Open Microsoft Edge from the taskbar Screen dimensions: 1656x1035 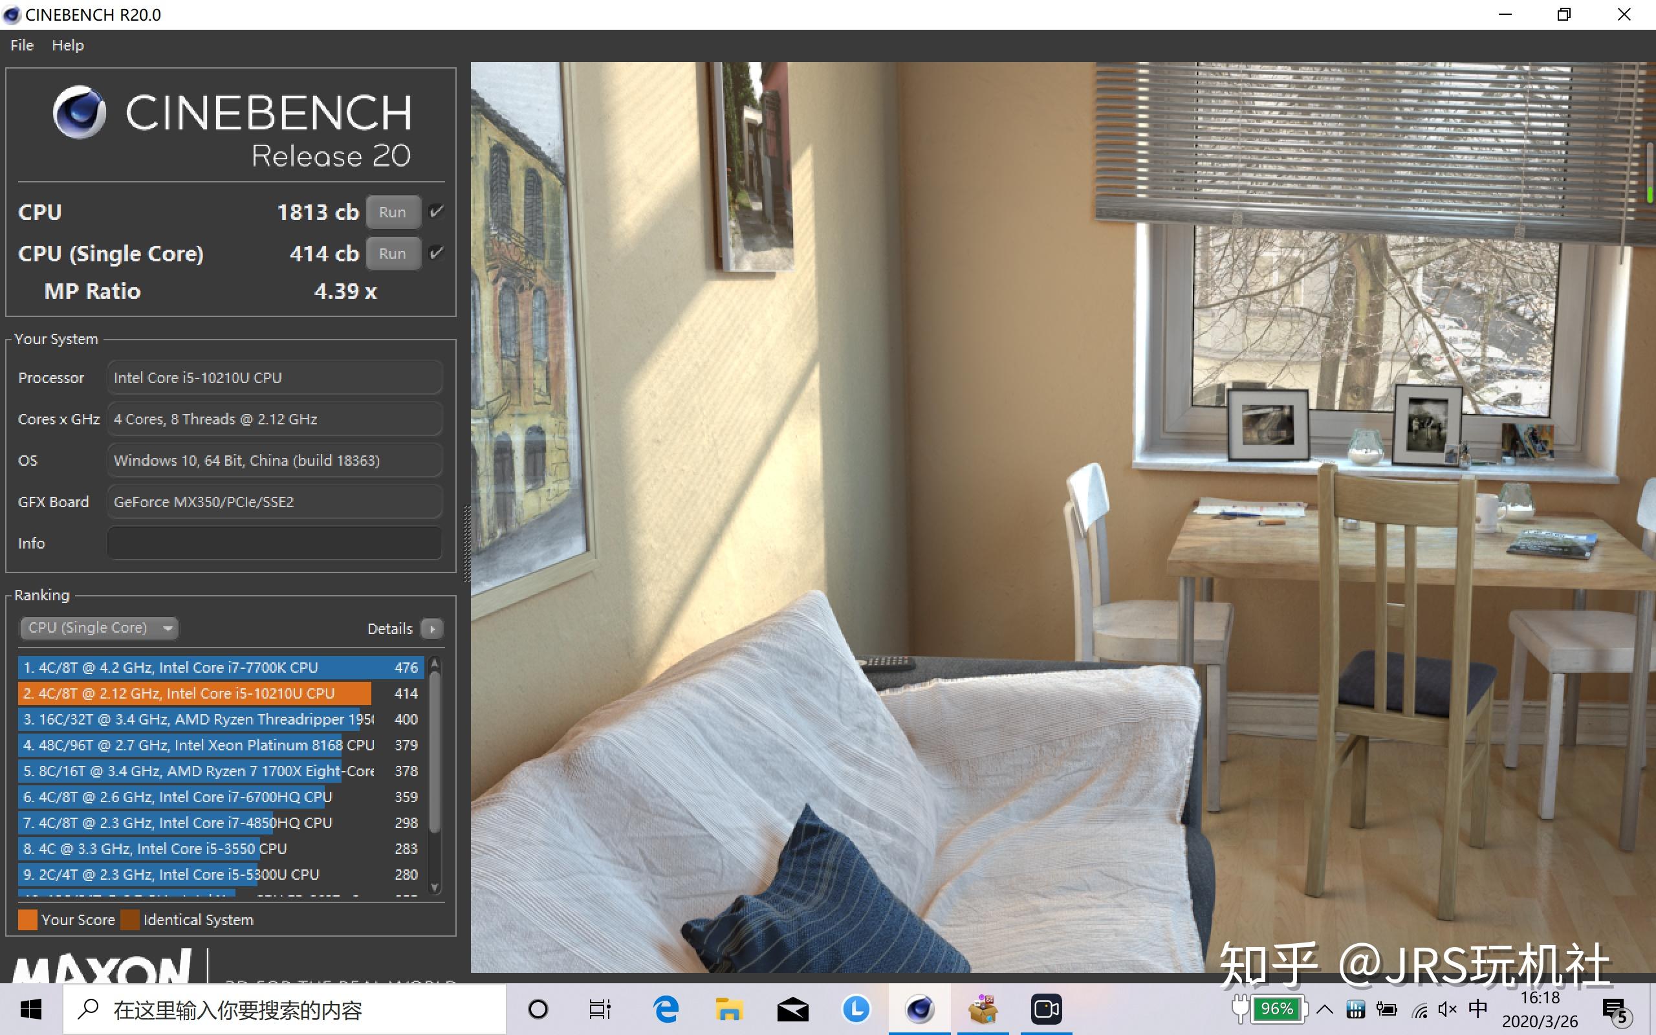[x=666, y=1010]
